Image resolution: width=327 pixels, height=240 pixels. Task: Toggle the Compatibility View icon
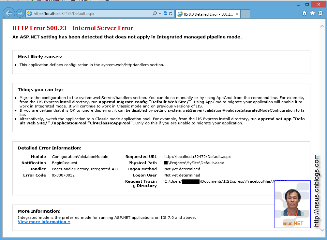pyautogui.click(x=165, y=14)
